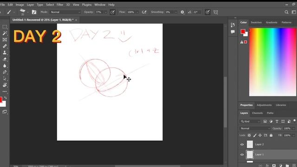Screen dimensions: 297x167
Task: Open the layer blend mode Normal dropdown
Action: tap(255, 128)
